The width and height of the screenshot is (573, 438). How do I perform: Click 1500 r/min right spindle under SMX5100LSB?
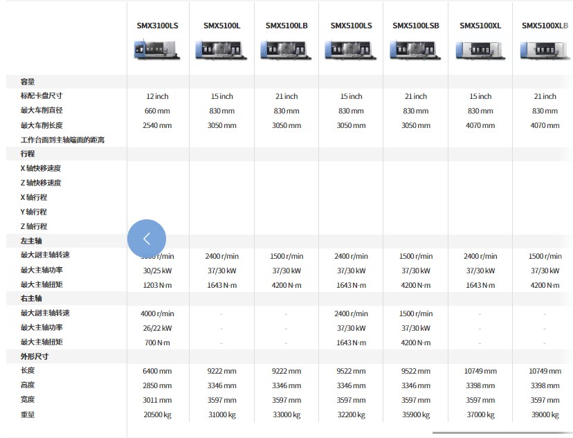click(x=416, y=314)
